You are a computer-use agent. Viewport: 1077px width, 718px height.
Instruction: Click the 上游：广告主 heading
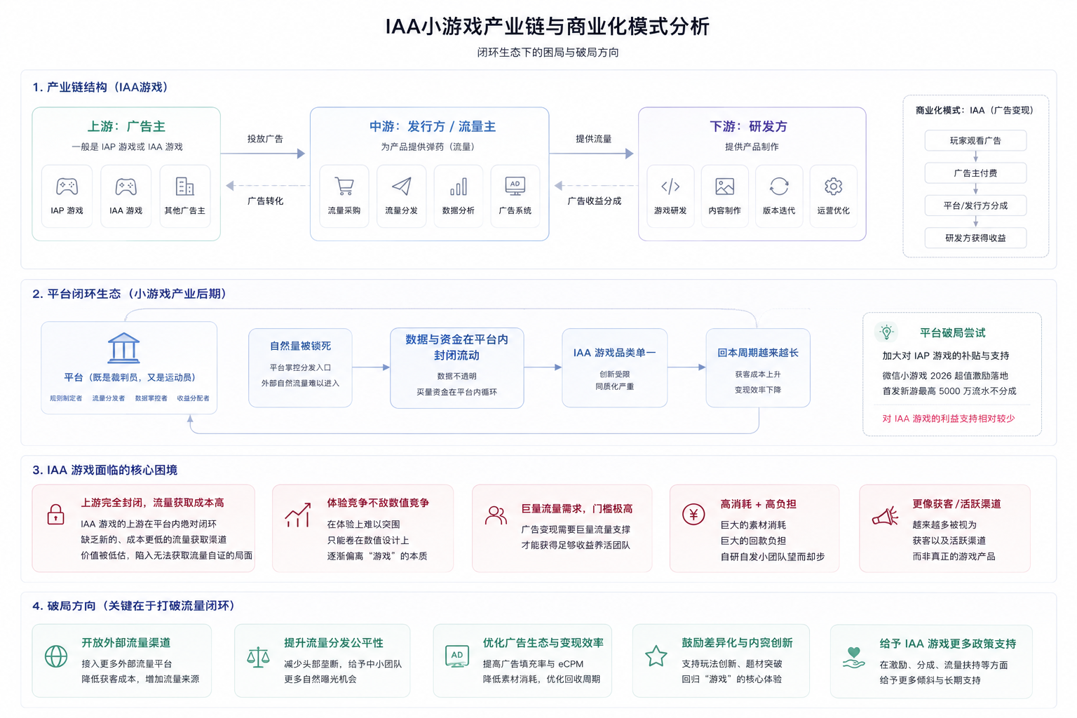point(126,126)
